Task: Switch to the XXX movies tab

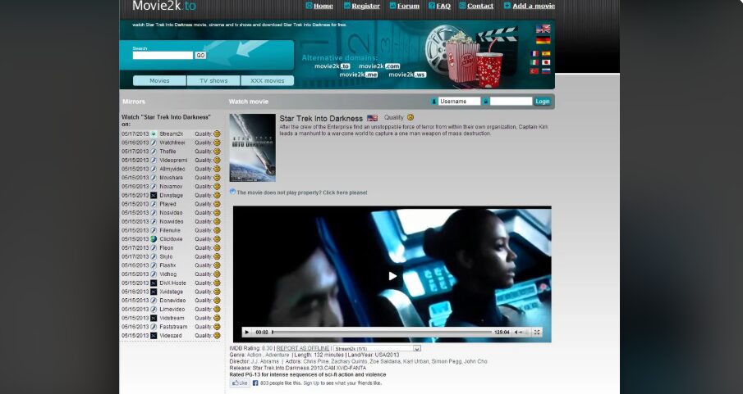Action: click(x=268, y=81)
